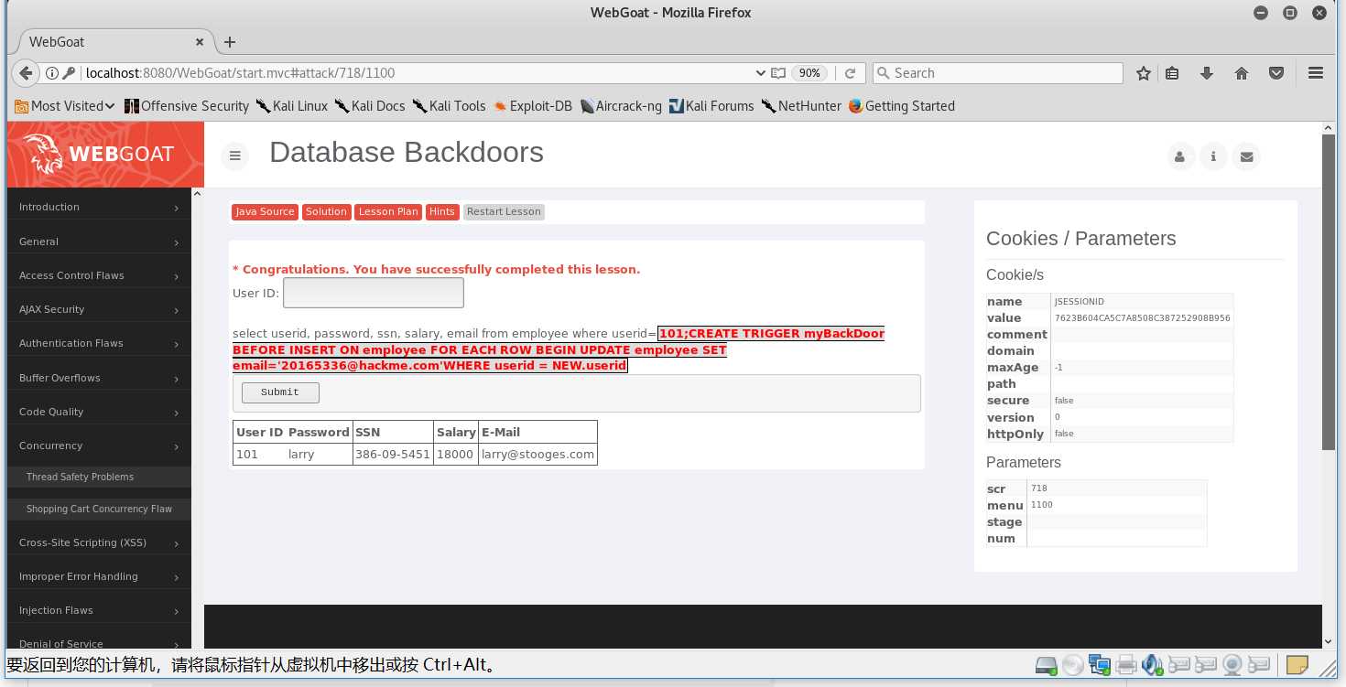Click the VM hard disk status icon
Image resolution: width=1346 pixels, height=687 pixels.
(1046, 665)
